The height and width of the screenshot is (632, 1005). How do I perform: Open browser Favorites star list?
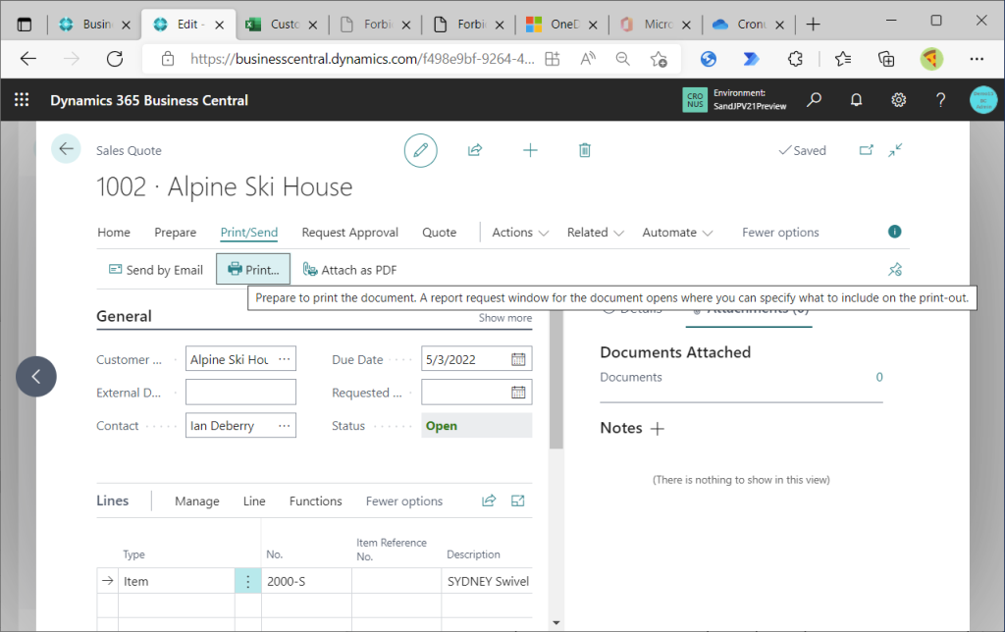pyautogui.click(x=843, y=59)
